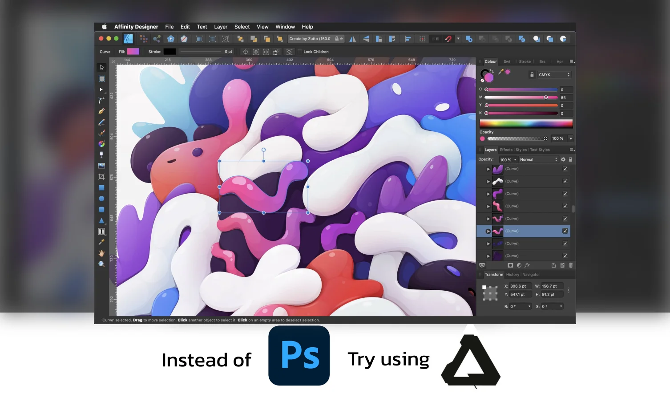This screenshot has width=670, height=394.
Task: Click the Fill colour swatch
Action: click(x=133, y=52)
